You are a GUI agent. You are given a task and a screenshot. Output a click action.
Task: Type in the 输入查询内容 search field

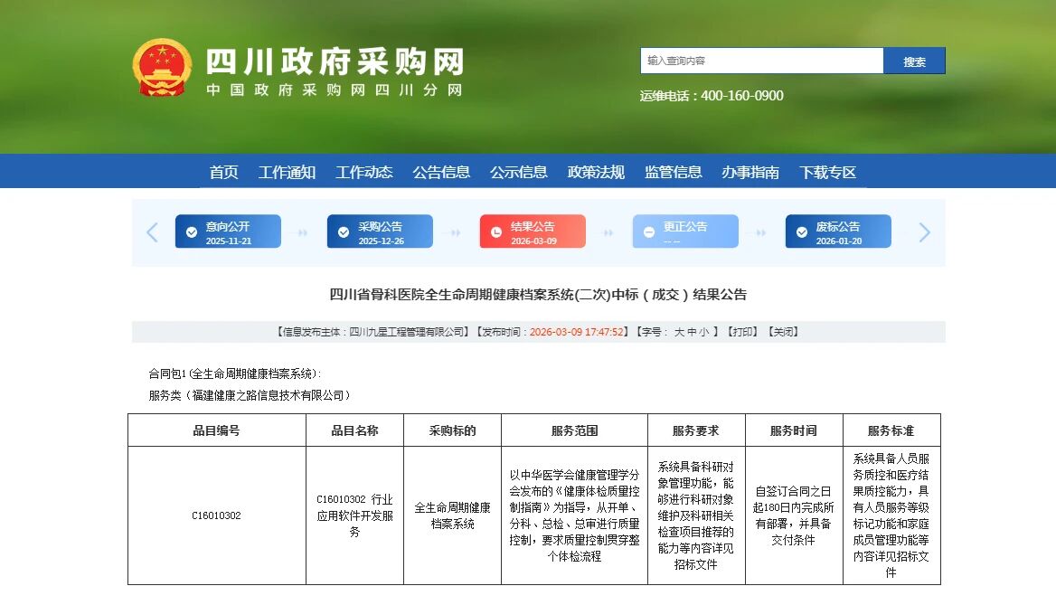click(761, 61)
